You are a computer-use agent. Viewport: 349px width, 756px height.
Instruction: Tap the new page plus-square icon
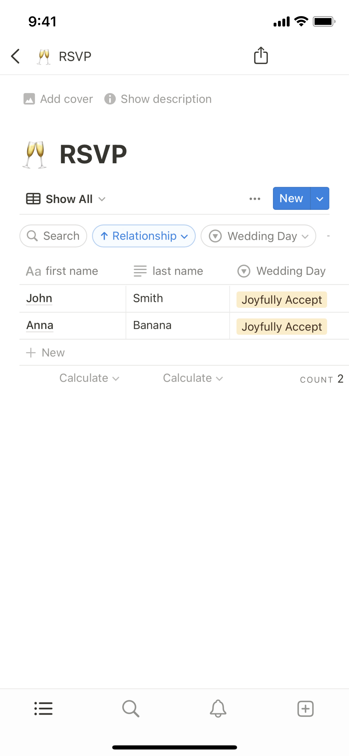[306, 709]
